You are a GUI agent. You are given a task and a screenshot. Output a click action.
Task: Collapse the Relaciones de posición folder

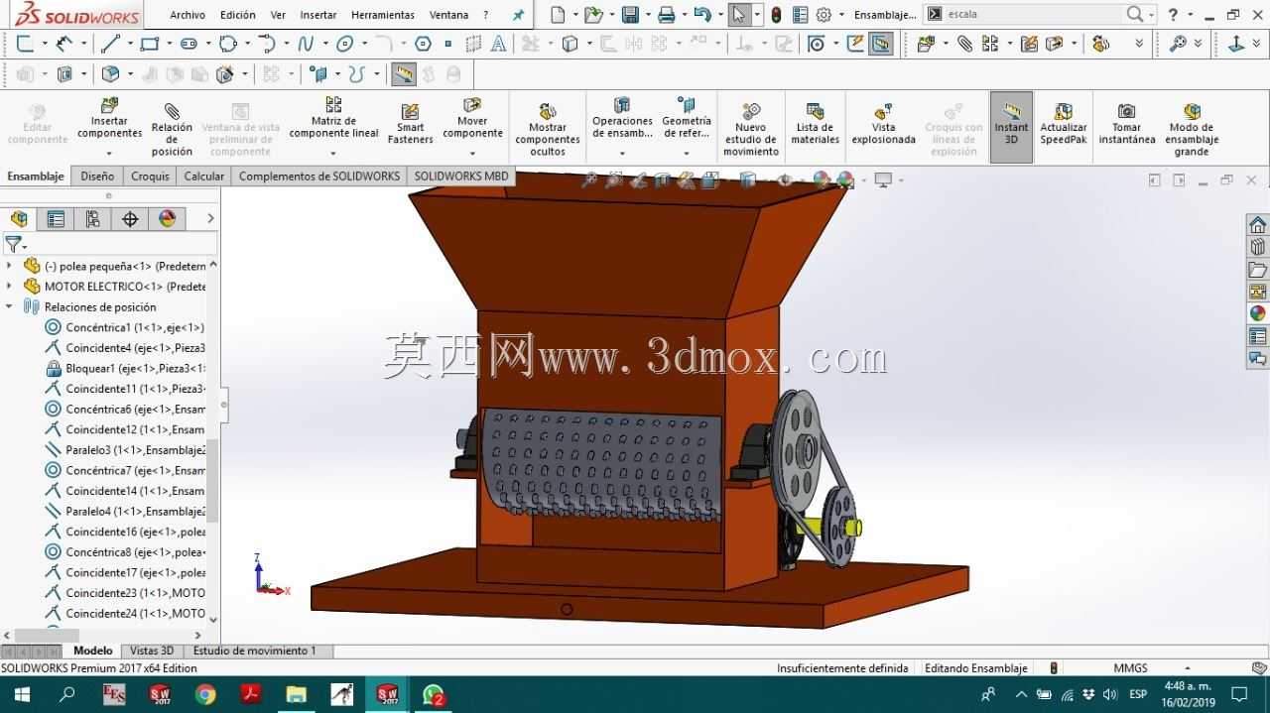[x=9, y=306]
